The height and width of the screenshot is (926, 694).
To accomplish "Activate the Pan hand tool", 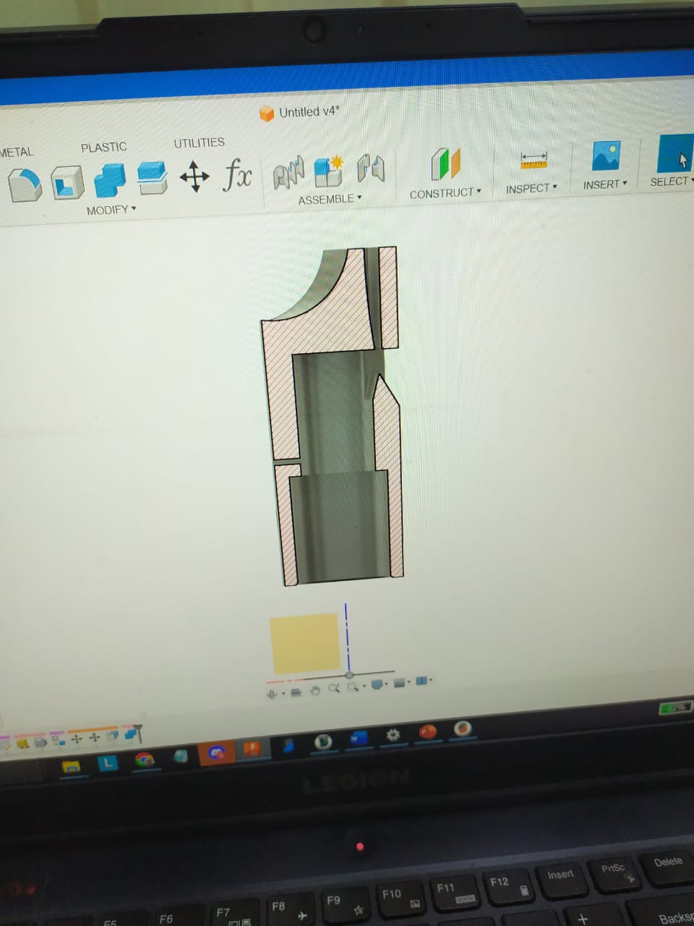I will [x=315, y=690].
